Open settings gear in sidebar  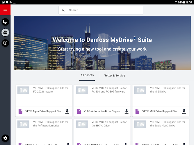click(x=5, y=138)
